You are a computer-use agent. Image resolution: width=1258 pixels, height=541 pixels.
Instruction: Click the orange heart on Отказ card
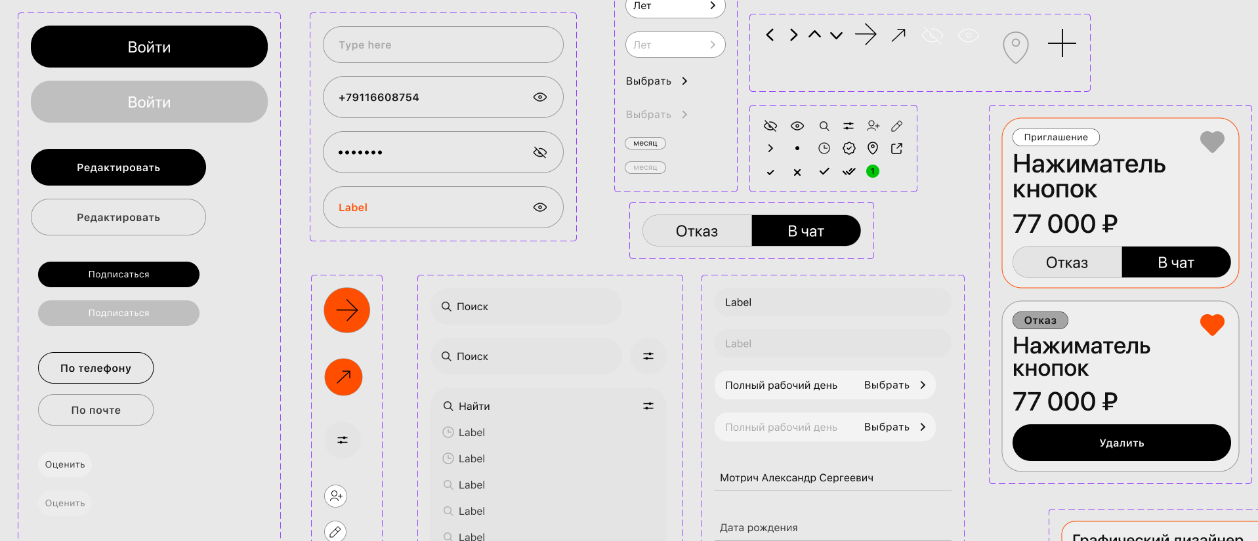click(1212, 325)
